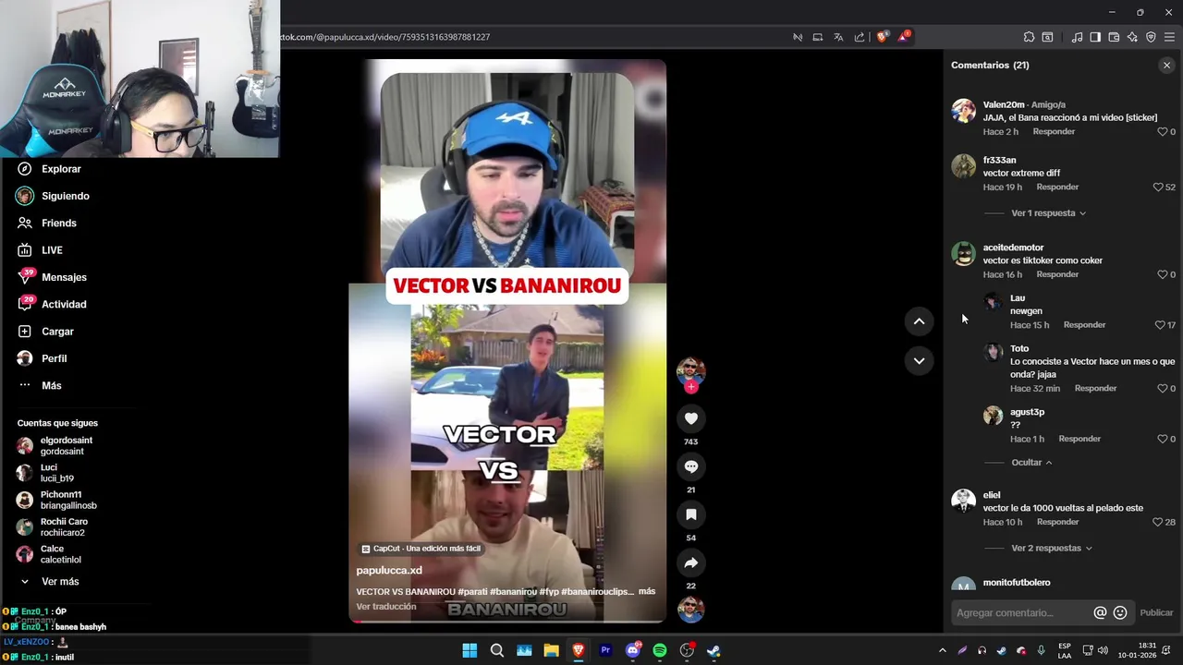Open Siguiendo in the sidebar

tap(65, 196)
